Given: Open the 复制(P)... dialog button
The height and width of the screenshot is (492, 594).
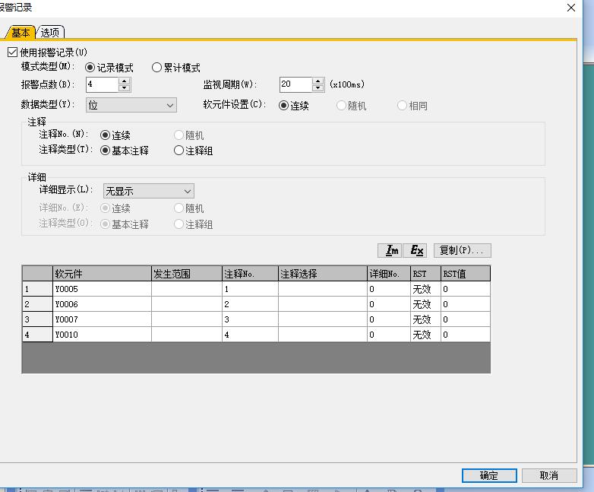Looking at the screenshot, I should click(x=461, y=250).
